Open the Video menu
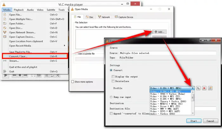Screen dimensions: 222x129 tap(40, 10)
